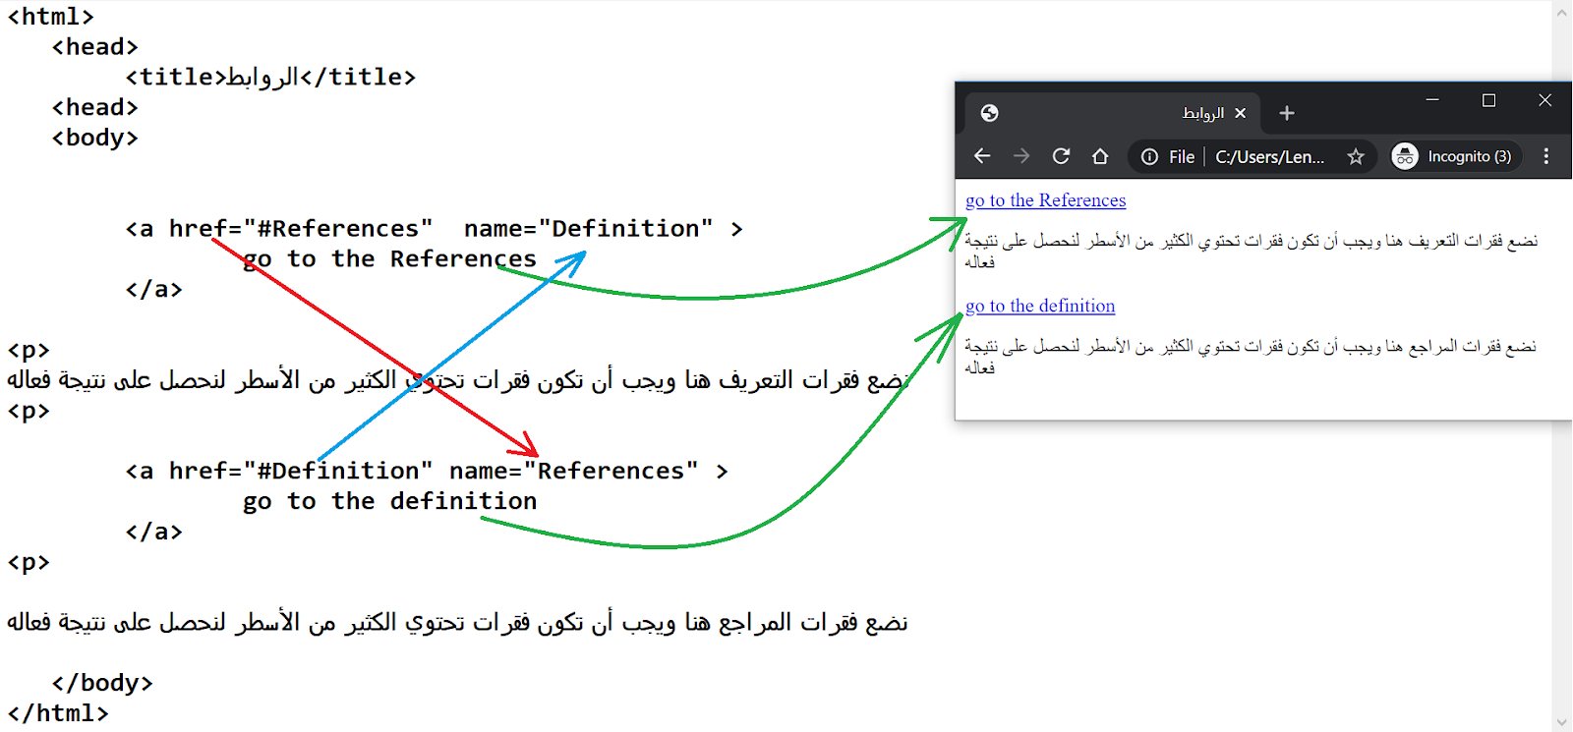1573x732 pixels.
Task: Click the code line 'href="#References"'
Action: click(300, 229)
